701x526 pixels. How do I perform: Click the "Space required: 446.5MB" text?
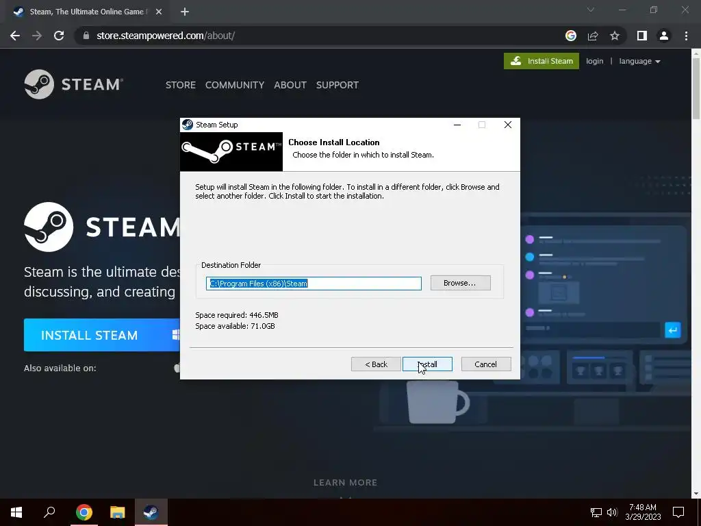pos(237,315)
